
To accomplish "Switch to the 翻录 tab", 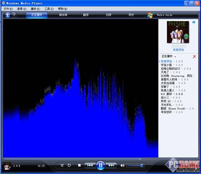I will (x=86, y=15).
